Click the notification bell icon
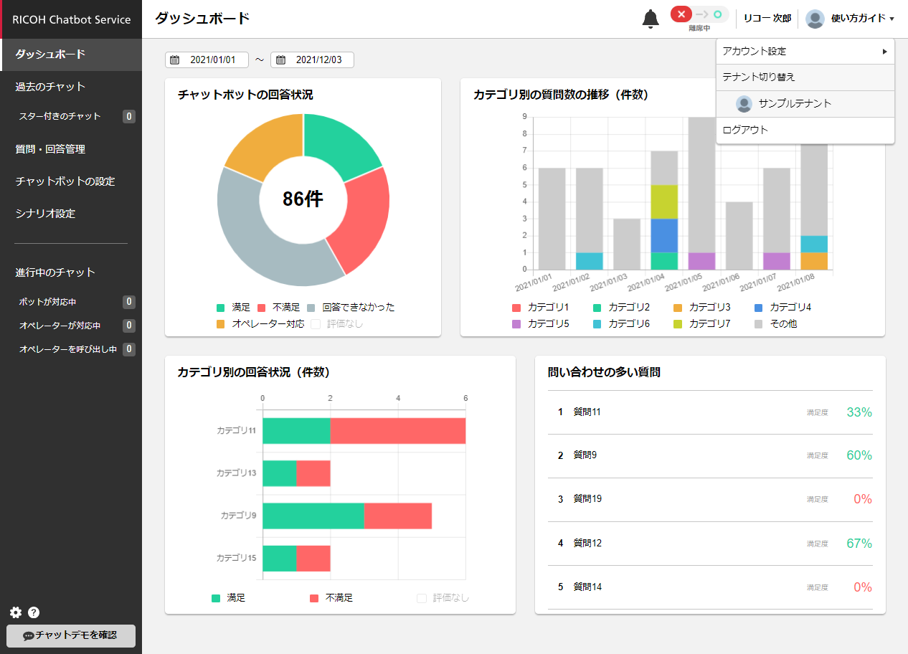This screenshot has width=908, height=654. click(x=650, y=19)
